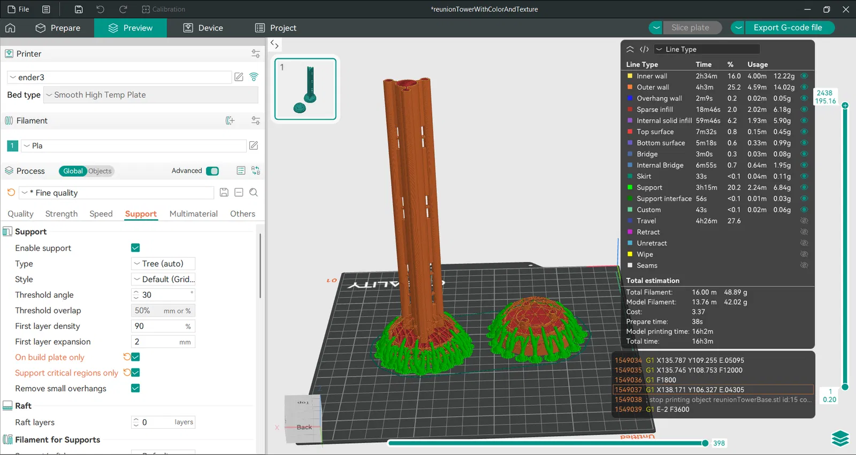Open the Home screen icon

(10, 28)
